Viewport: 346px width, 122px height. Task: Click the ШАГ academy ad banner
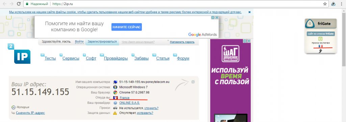(x=230, y=80)
